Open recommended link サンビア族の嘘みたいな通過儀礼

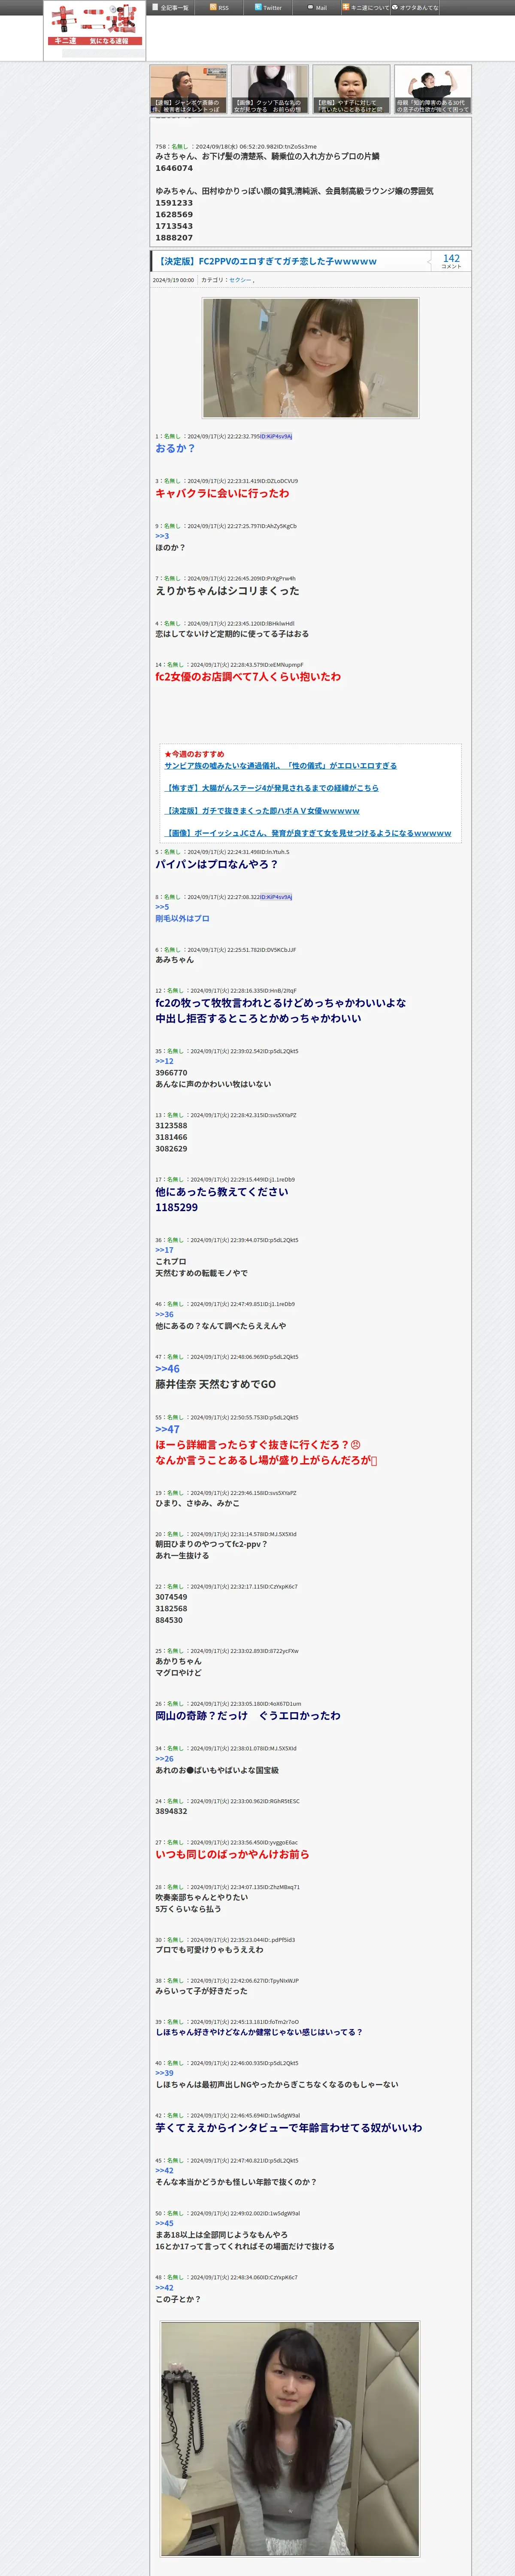click(281, 766)
